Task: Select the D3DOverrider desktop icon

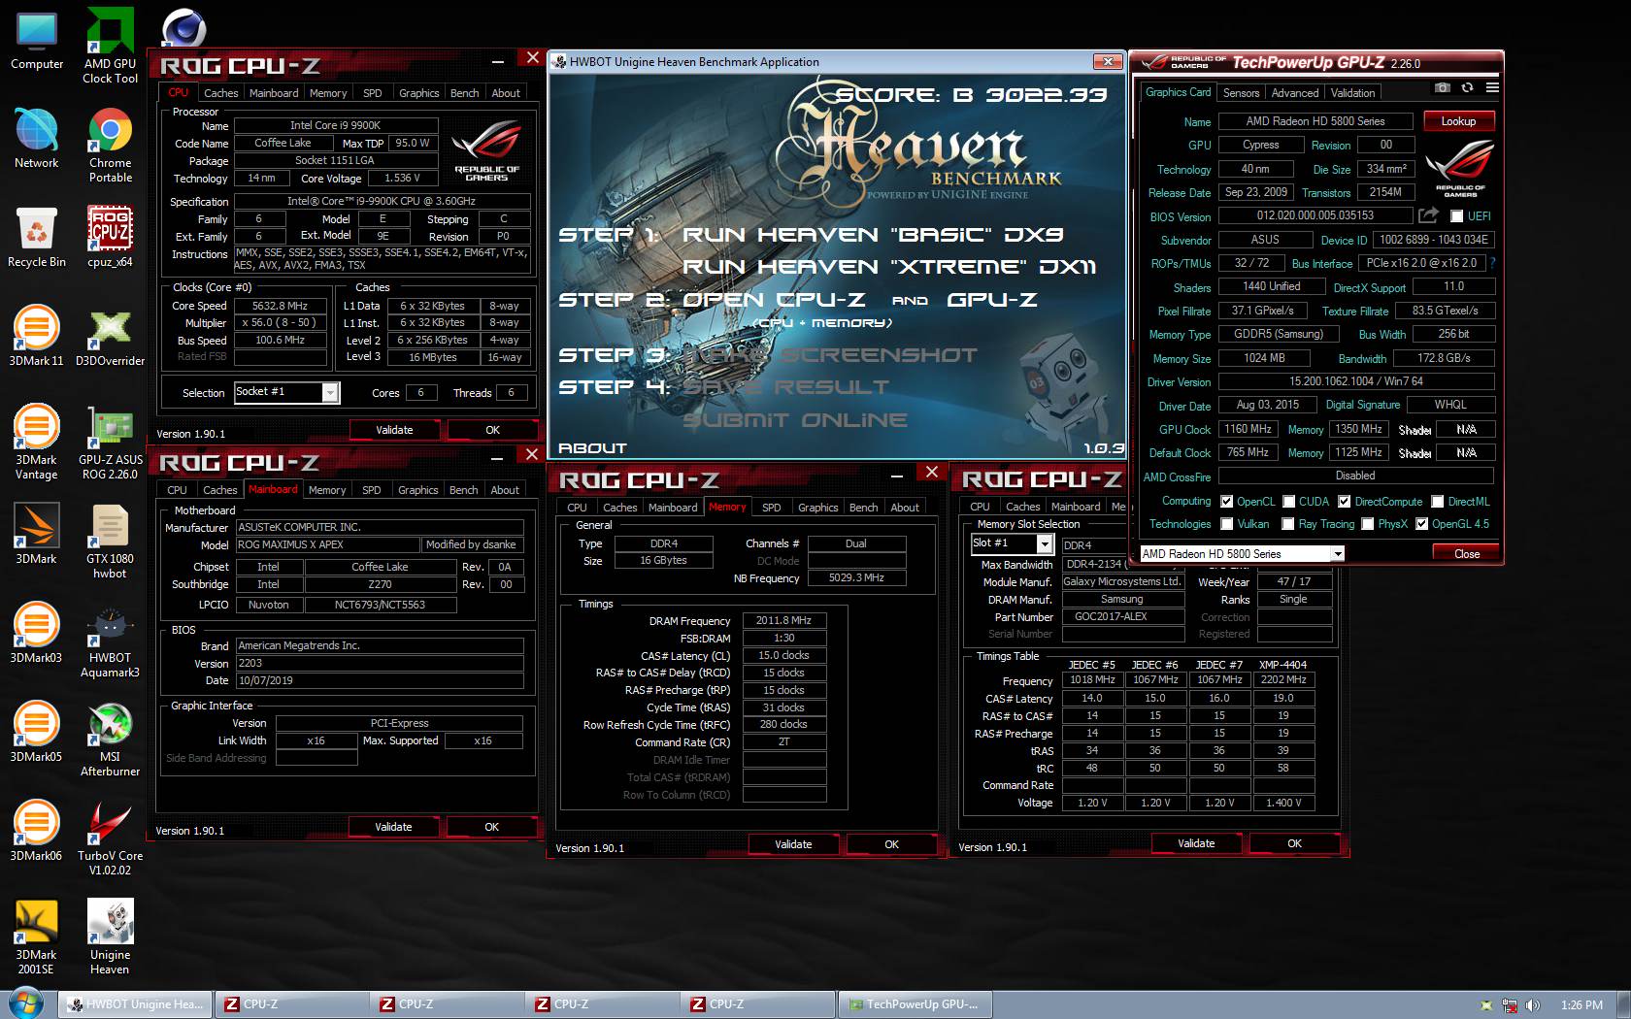Action: tap(110, 337)
